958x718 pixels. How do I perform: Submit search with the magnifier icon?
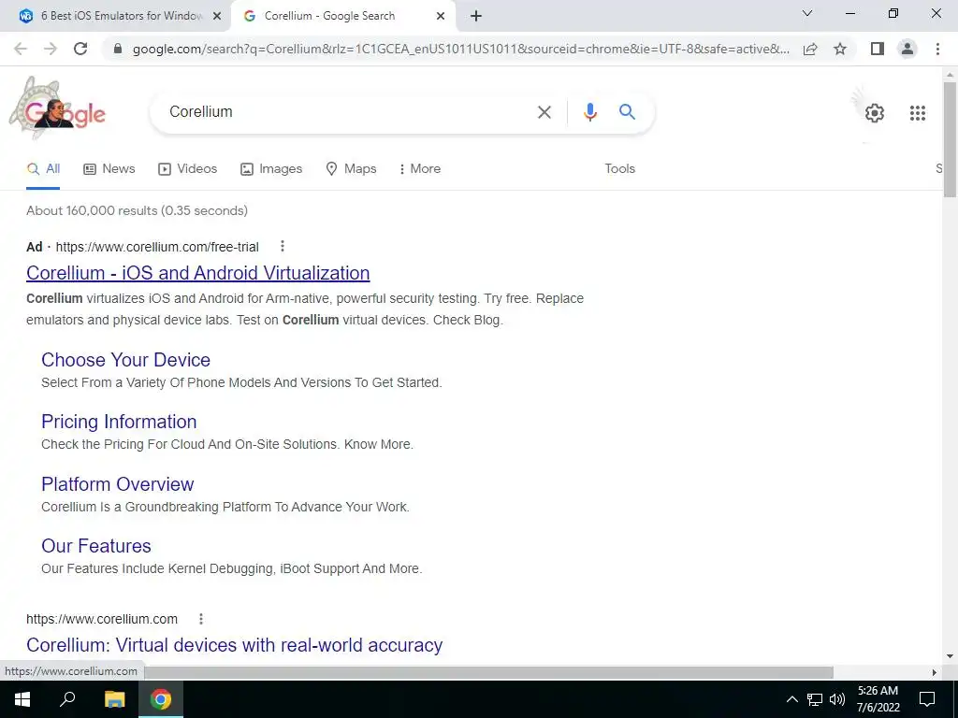pos(627,112)
